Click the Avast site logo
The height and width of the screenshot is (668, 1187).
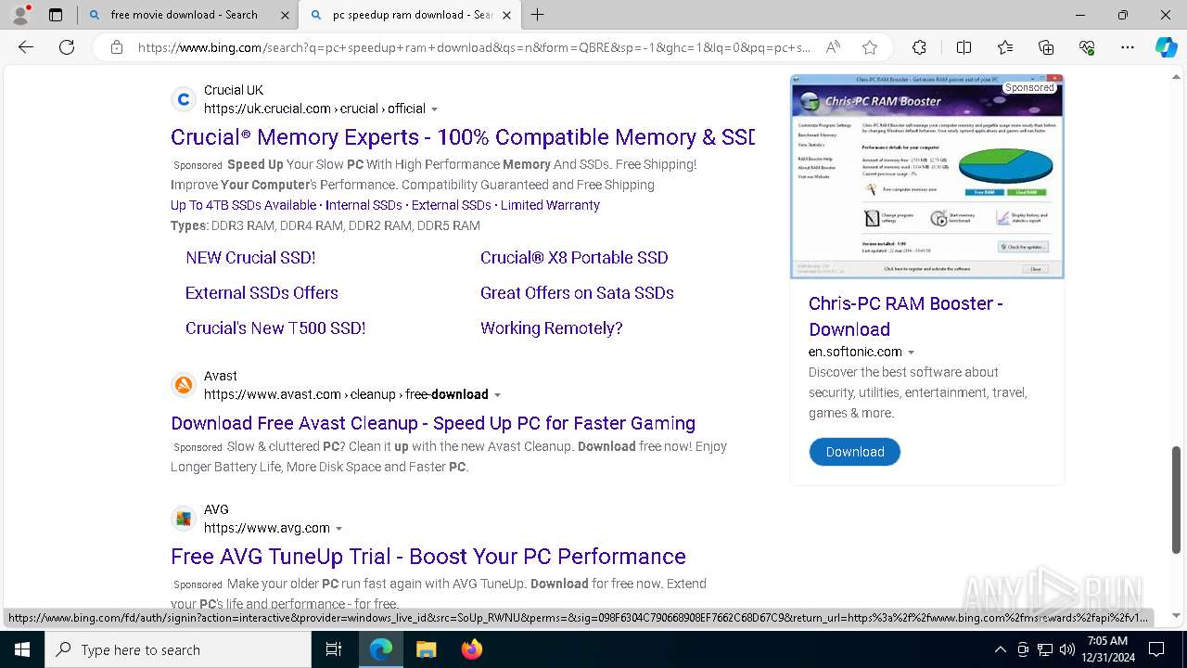click(184, 385)
